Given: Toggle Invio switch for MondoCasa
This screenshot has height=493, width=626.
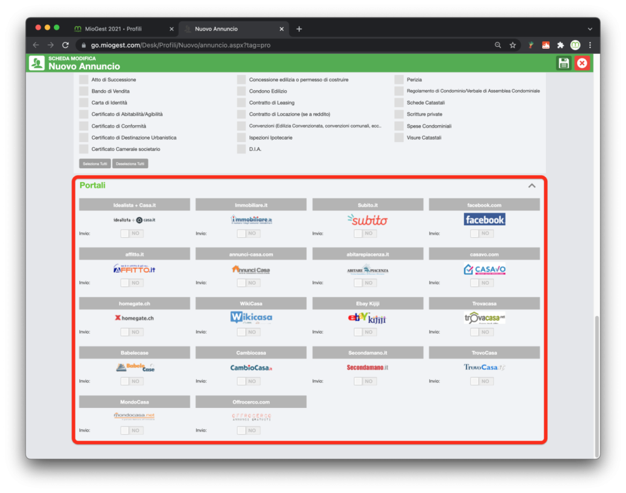Looking at the screenshot, I should click(x=131, y=430).
